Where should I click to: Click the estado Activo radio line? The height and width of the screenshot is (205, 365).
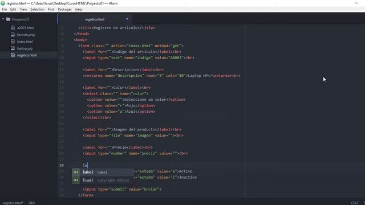coord(164,171)
